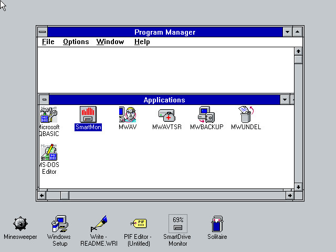Screen dimensions: 336x252
Task: Open the Options menu
Action: 76,42
